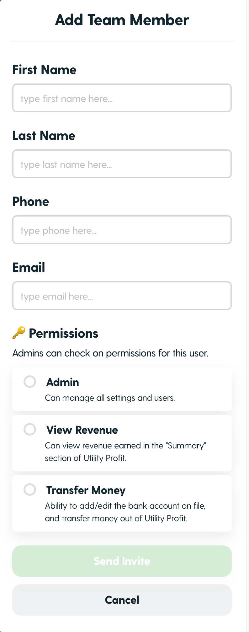Click the "Email" field label
The image size is (249, 632).
tap(29, 267)
